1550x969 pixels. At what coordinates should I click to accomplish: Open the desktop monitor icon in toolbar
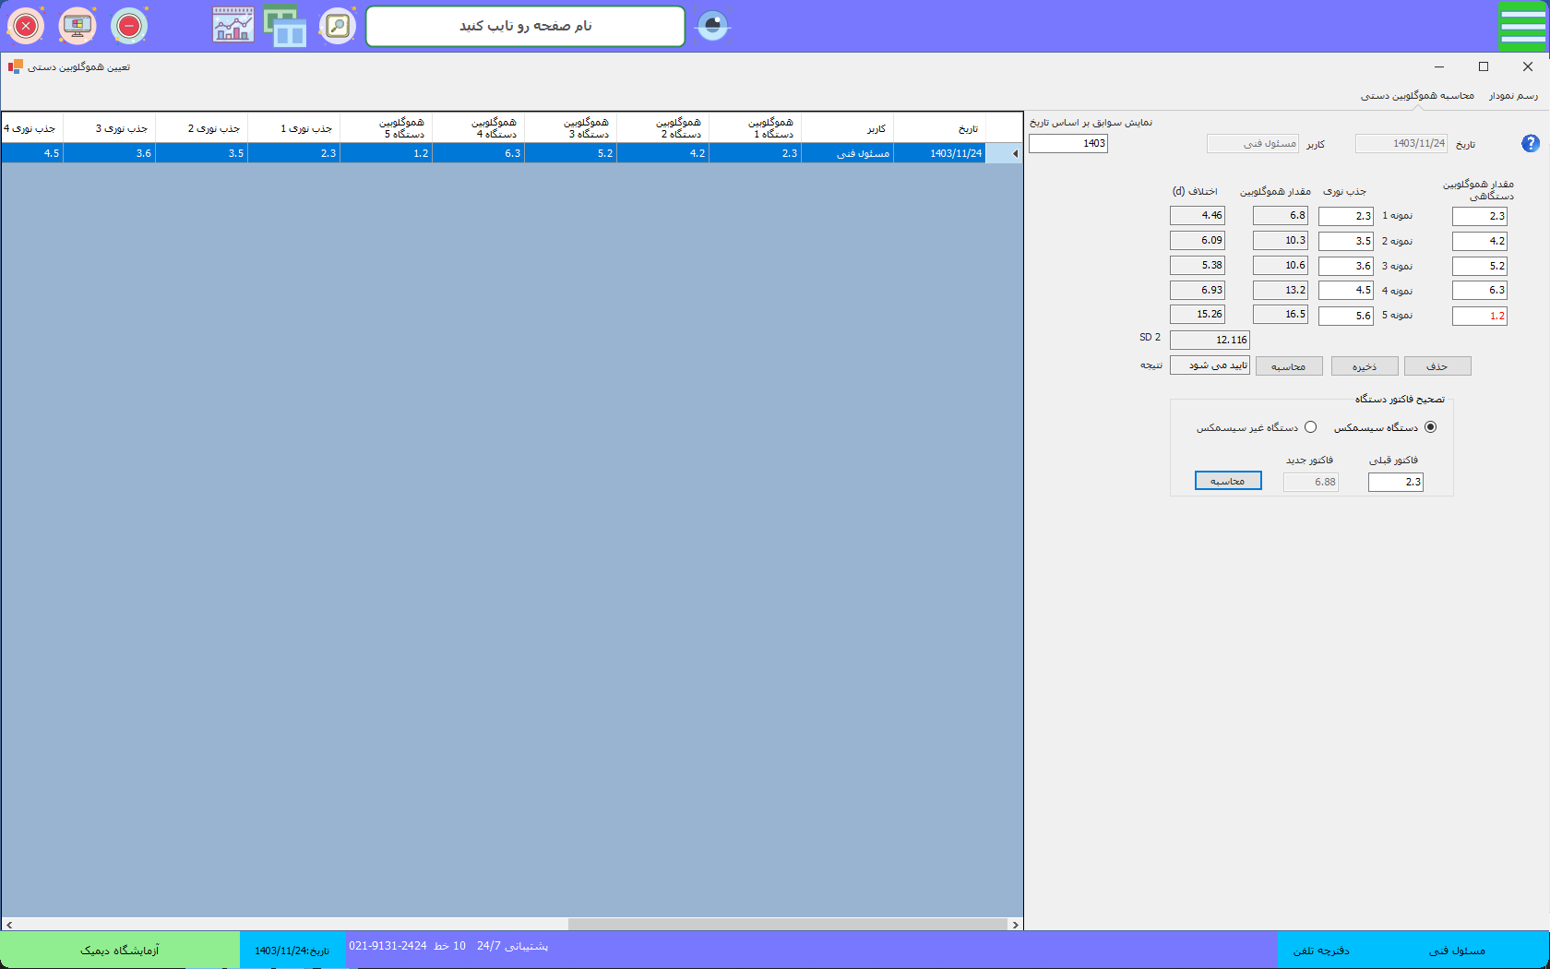(77, 26)
